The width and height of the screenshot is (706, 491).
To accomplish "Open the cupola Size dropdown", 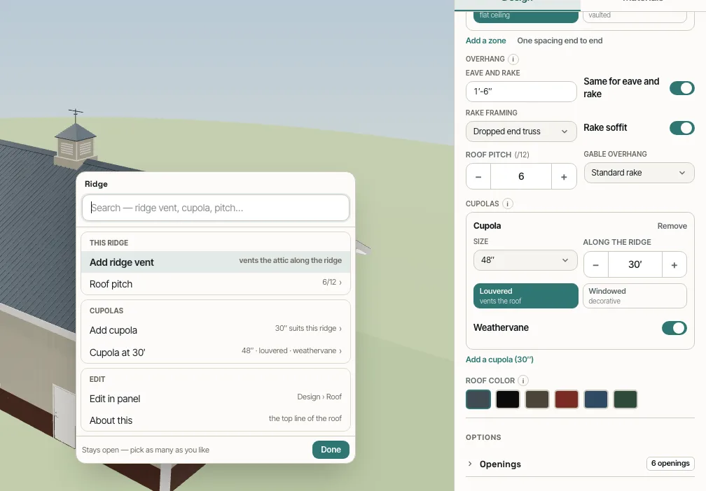I will tap(525, 260).
